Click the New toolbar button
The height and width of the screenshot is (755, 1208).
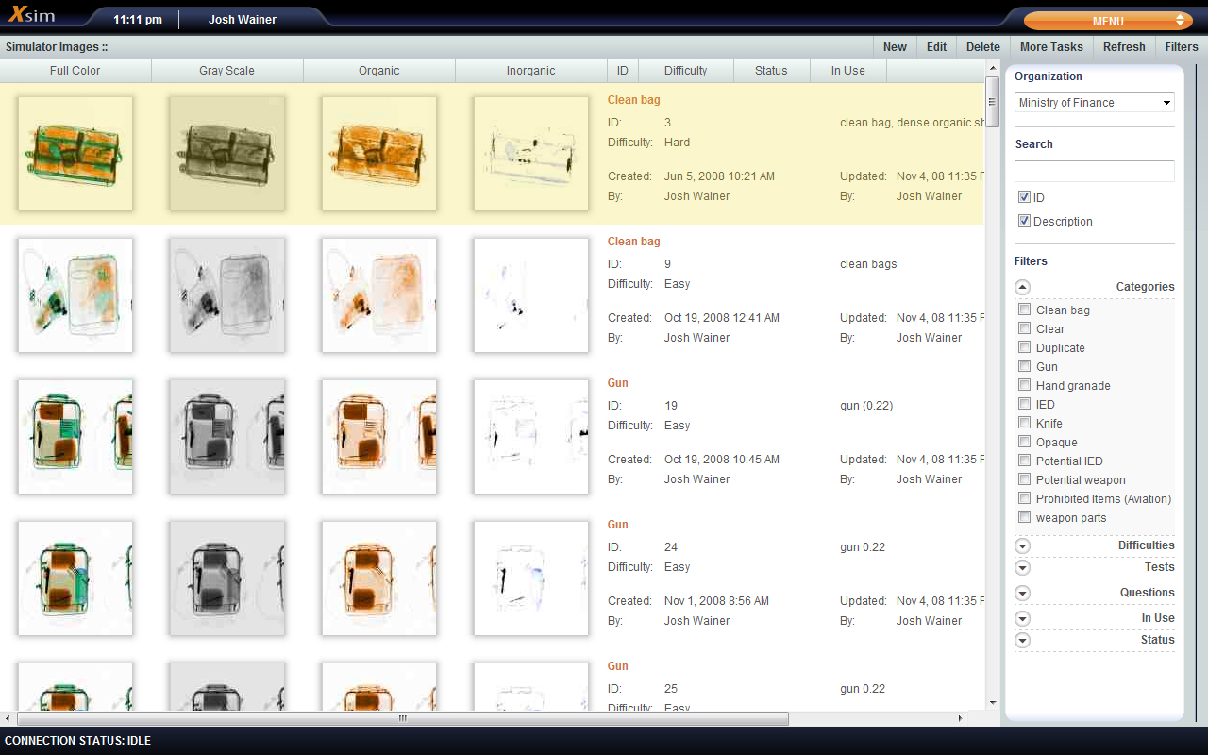(x=895, y=47)
